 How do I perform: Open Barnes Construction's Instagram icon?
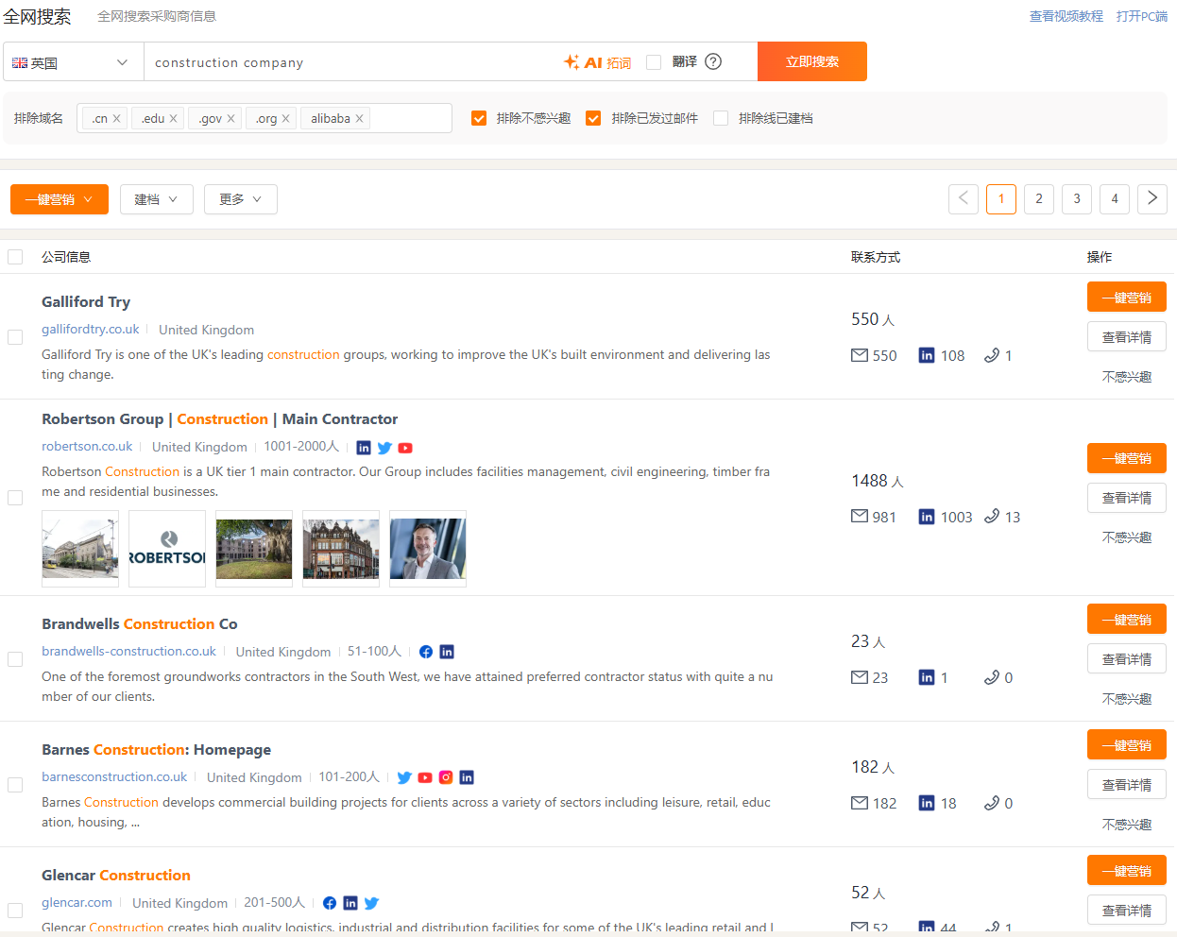pos(446,777)
